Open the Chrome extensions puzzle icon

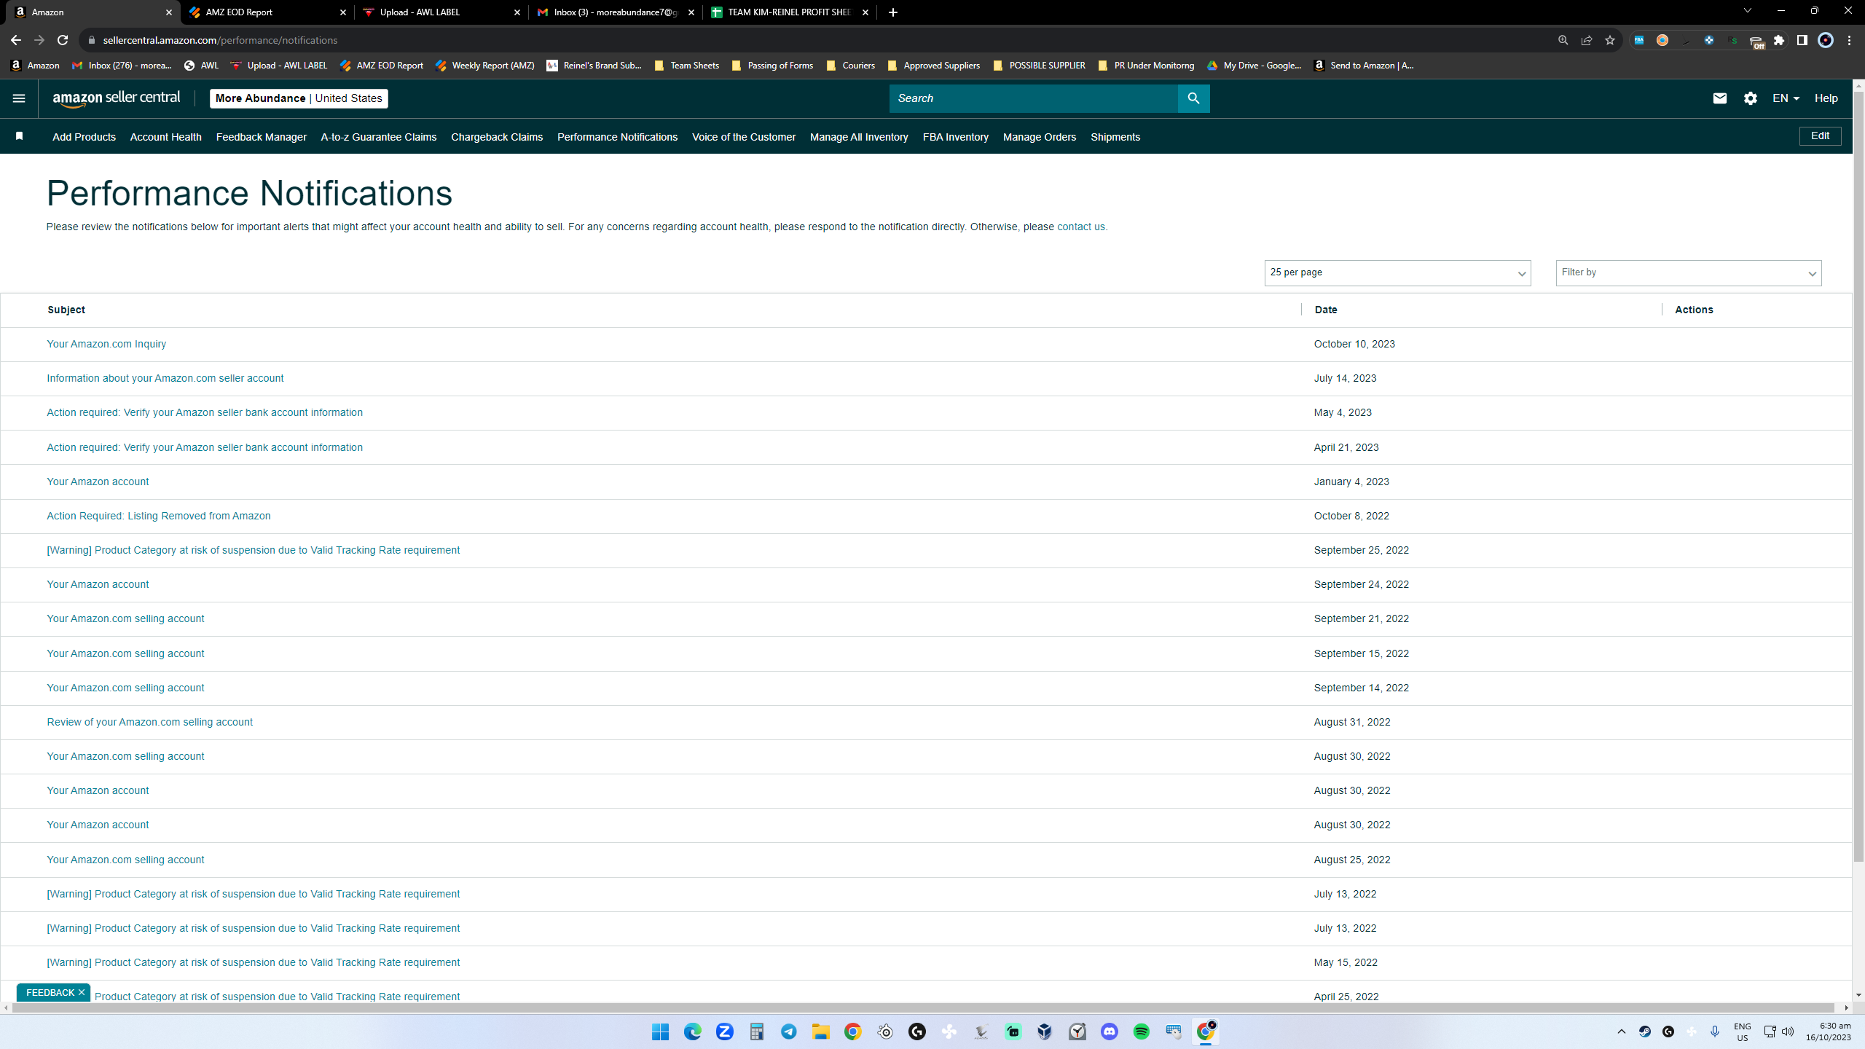[x=1779, y=40]
